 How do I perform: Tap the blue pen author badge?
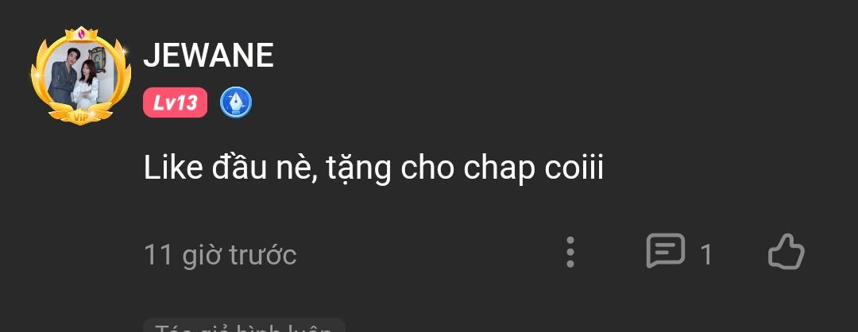pos(236,102)
